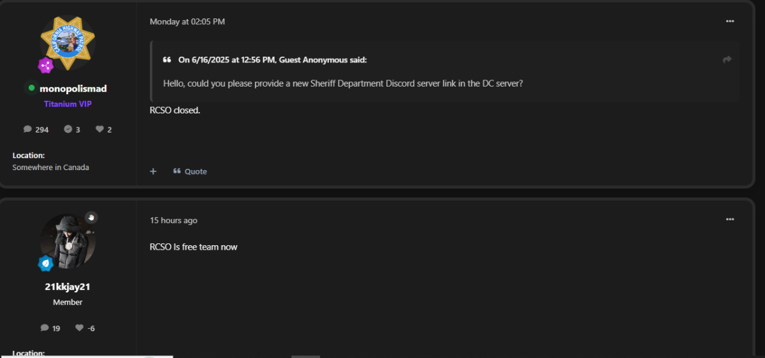Viewport: 765px width, 358px height.
Task: Click the solutions checkmark icon showing 3
Action: [68, 129]
